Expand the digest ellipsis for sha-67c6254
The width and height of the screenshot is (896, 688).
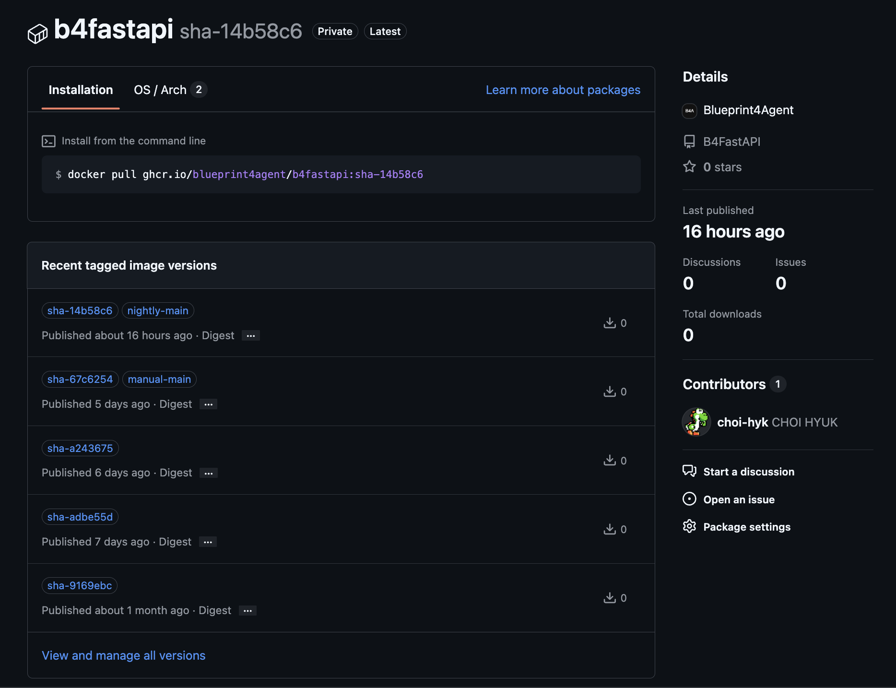pos(208,404)
